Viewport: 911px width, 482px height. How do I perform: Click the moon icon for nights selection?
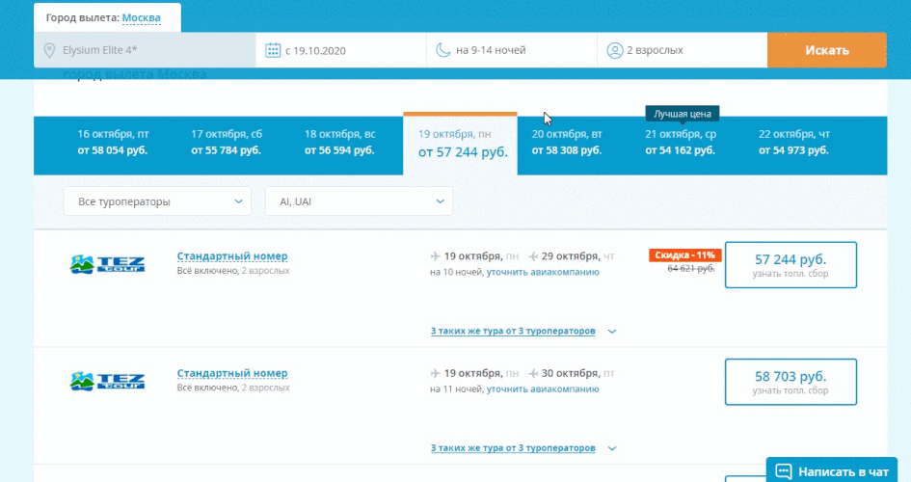[x=442, y=50]
